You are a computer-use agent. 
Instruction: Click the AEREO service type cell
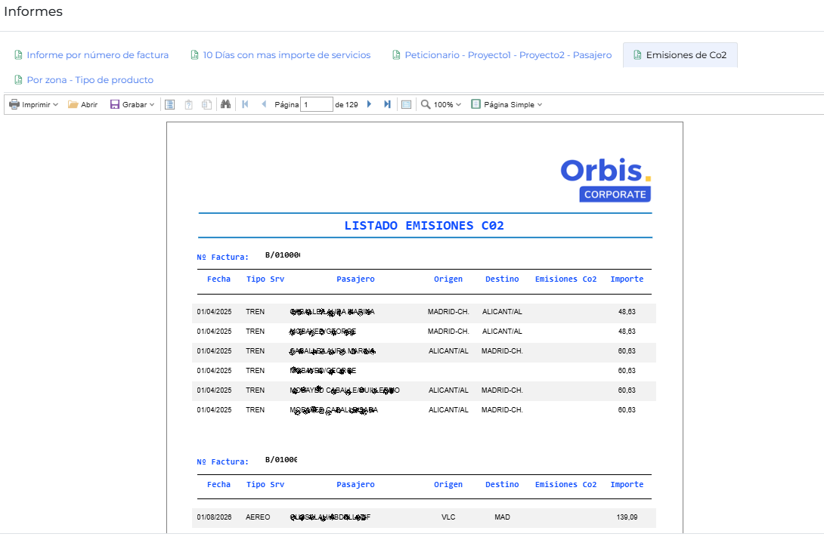pyautogui.click(x=258, y=517)
